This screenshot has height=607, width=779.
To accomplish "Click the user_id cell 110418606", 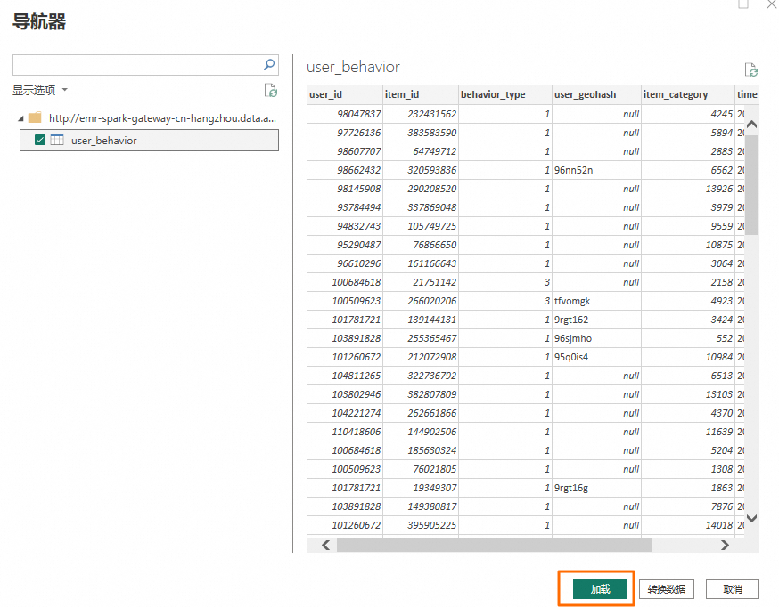I will [345, 432].
